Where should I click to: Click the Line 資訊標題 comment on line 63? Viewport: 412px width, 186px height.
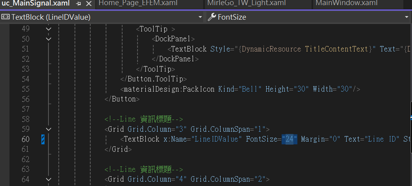click(x=143, y=169)
